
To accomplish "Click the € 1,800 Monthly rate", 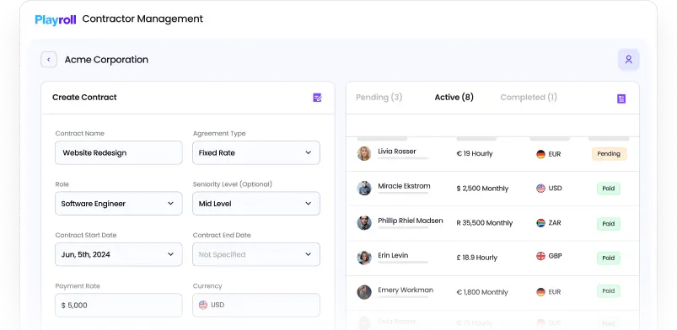I will 482,292.
